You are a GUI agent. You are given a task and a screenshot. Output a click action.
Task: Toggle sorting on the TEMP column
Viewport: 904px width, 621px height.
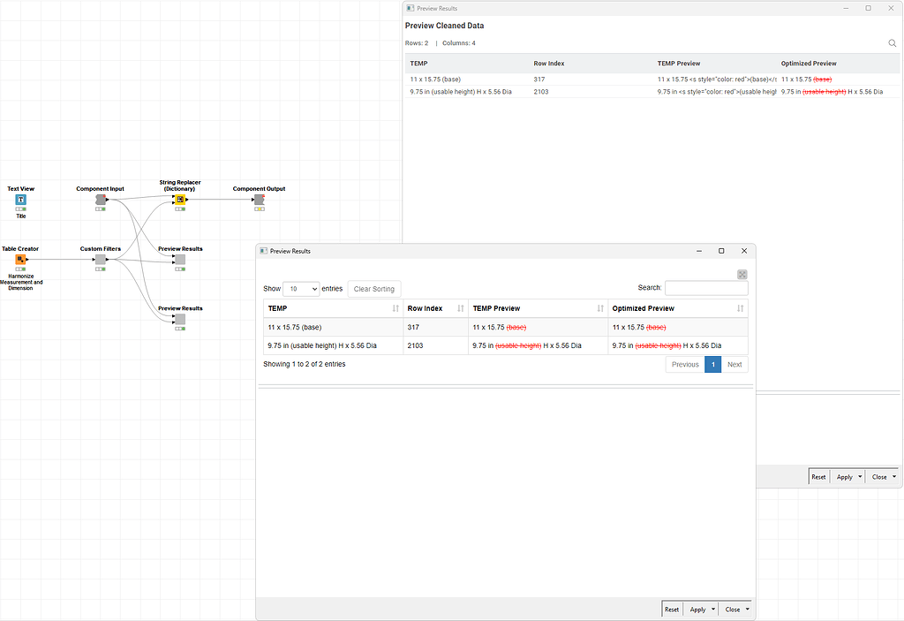(395, 307)
